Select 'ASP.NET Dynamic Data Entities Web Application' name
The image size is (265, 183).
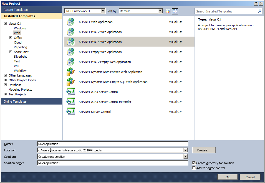pyautogui.click(x=110, y=72)
